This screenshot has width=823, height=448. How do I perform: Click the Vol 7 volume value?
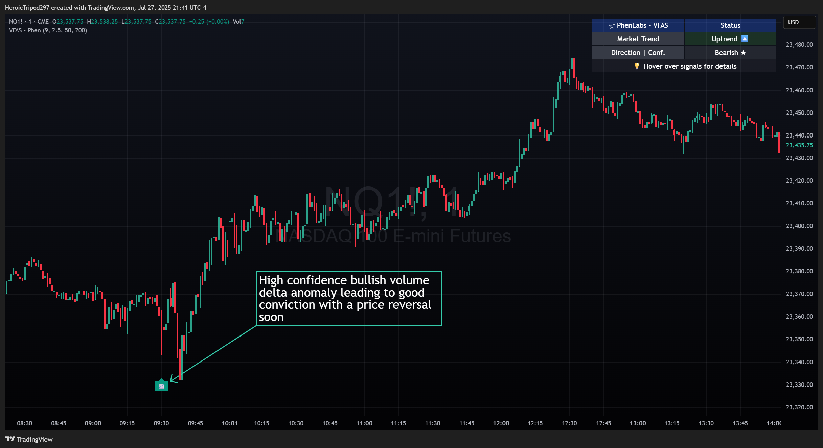pos(238,22)
